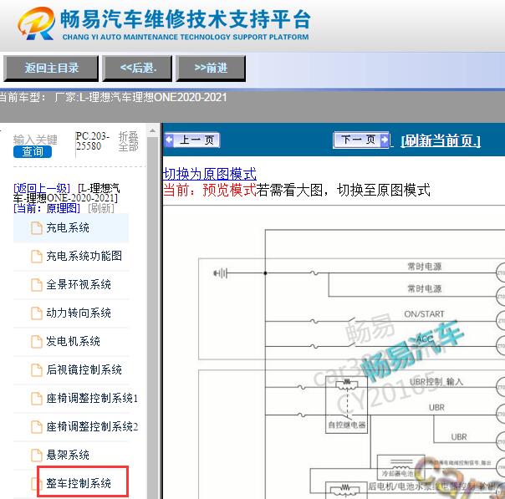This screenshot has height=499, width=505.
Task: Click the 上一页 previous page button
Action: coord(192,140)
